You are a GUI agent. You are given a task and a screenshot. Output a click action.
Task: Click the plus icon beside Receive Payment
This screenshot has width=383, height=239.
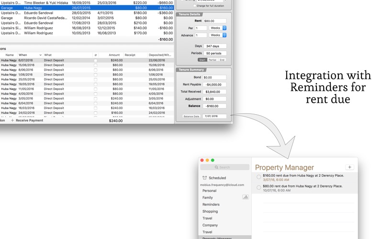click(x=12, y=120)
